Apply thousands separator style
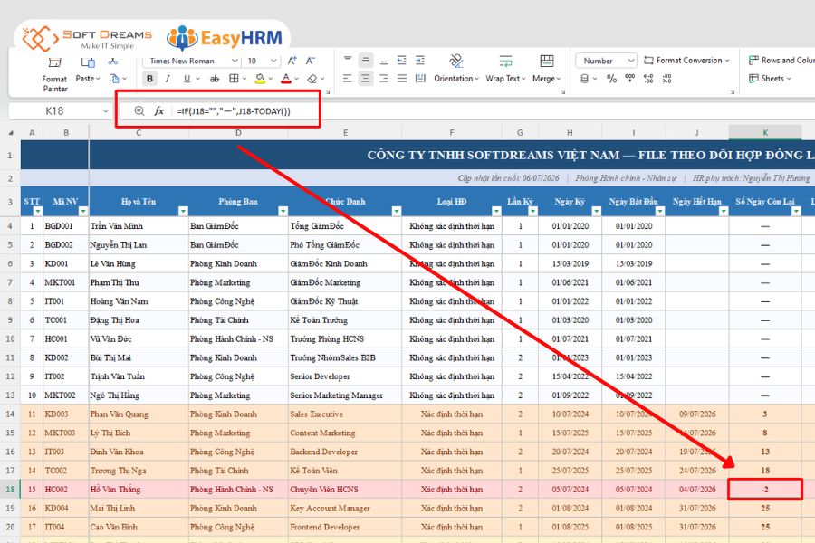The width and height of the screenshot is (815, 543). pyautogui.click(x=630, y=78)
